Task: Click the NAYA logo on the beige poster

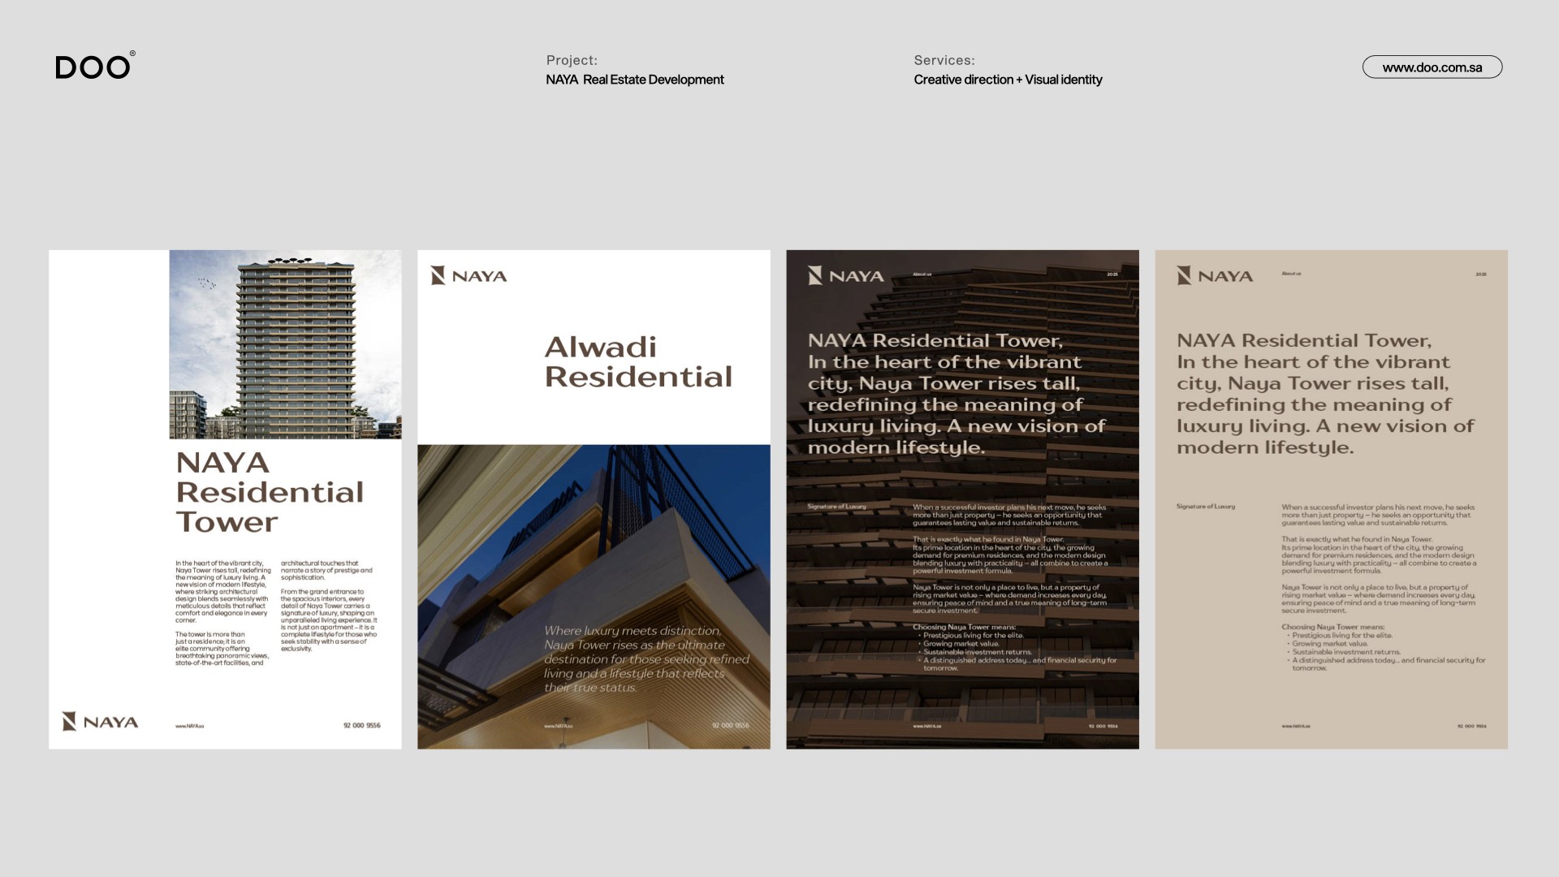Action: [x=1215, y=276]
